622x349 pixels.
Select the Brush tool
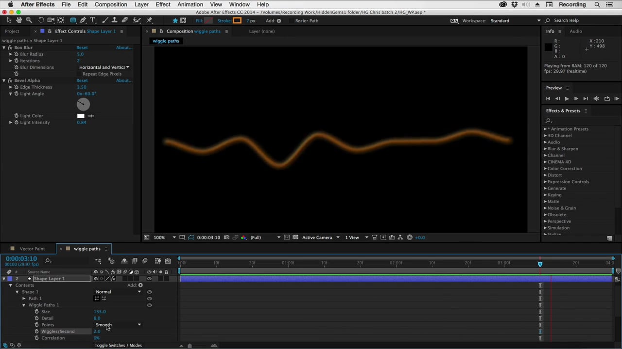[104, 20]
